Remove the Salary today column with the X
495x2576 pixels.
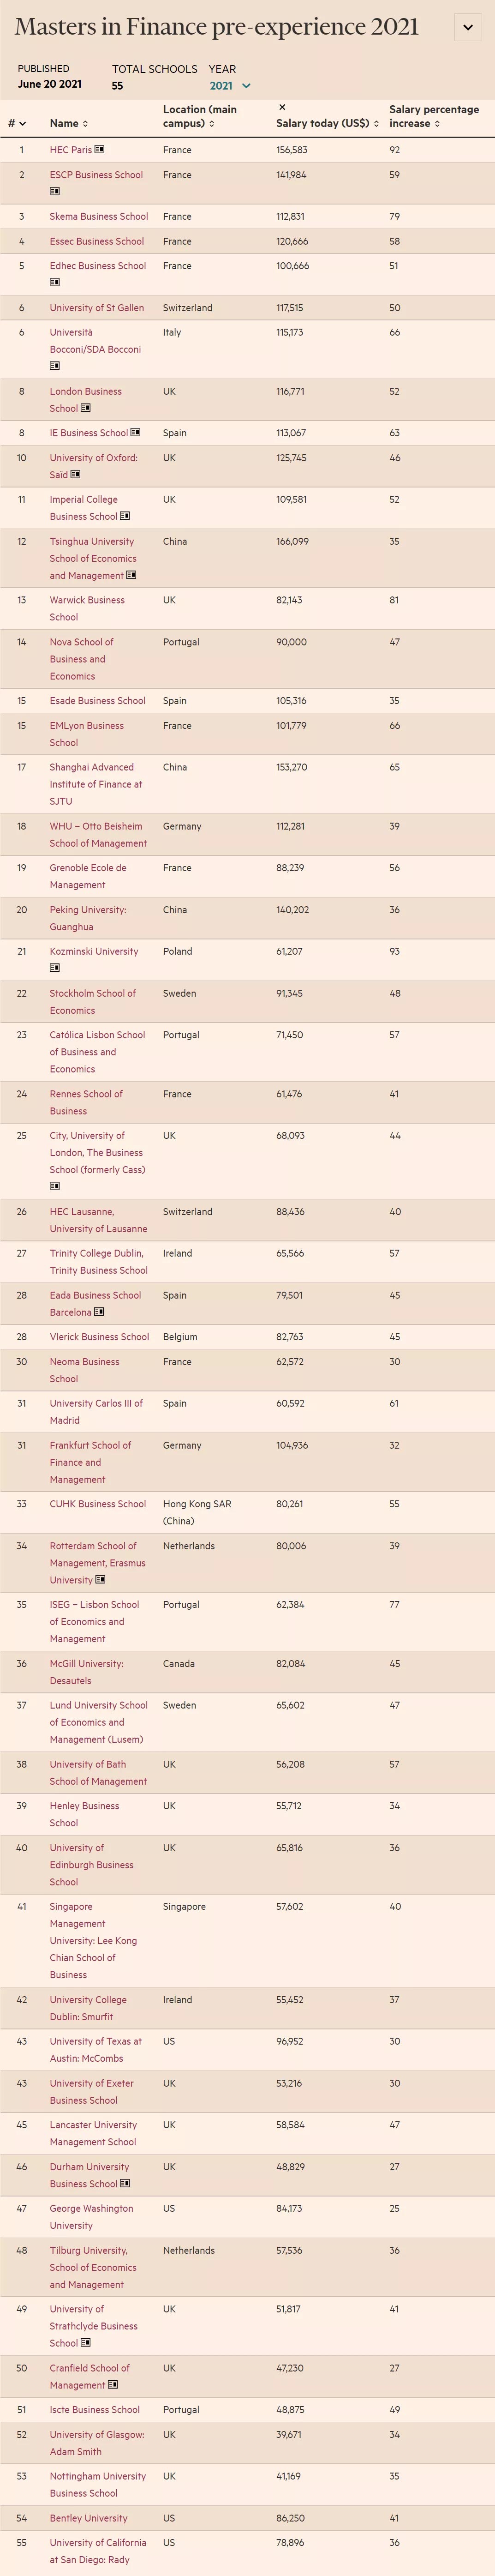282,107
